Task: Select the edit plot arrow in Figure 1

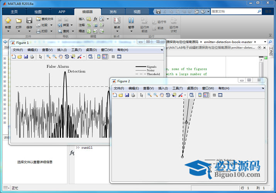Action: coord(41,57)
